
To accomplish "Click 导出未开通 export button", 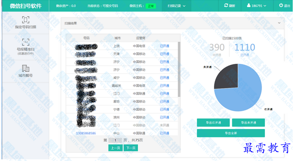I will click(x=248, y=122).
